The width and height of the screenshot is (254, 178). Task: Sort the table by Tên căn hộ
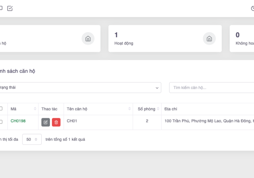tap(129, 109)
